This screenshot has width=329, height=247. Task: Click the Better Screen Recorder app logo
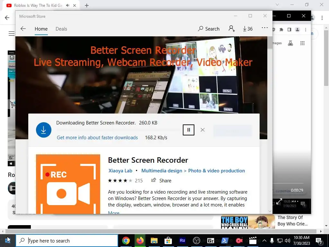tap(68, 184)
